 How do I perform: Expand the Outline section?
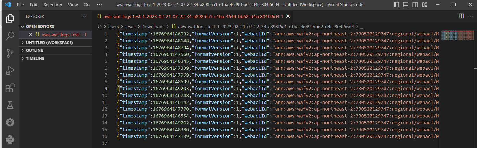pyautogui.click(x=56, y=50)
